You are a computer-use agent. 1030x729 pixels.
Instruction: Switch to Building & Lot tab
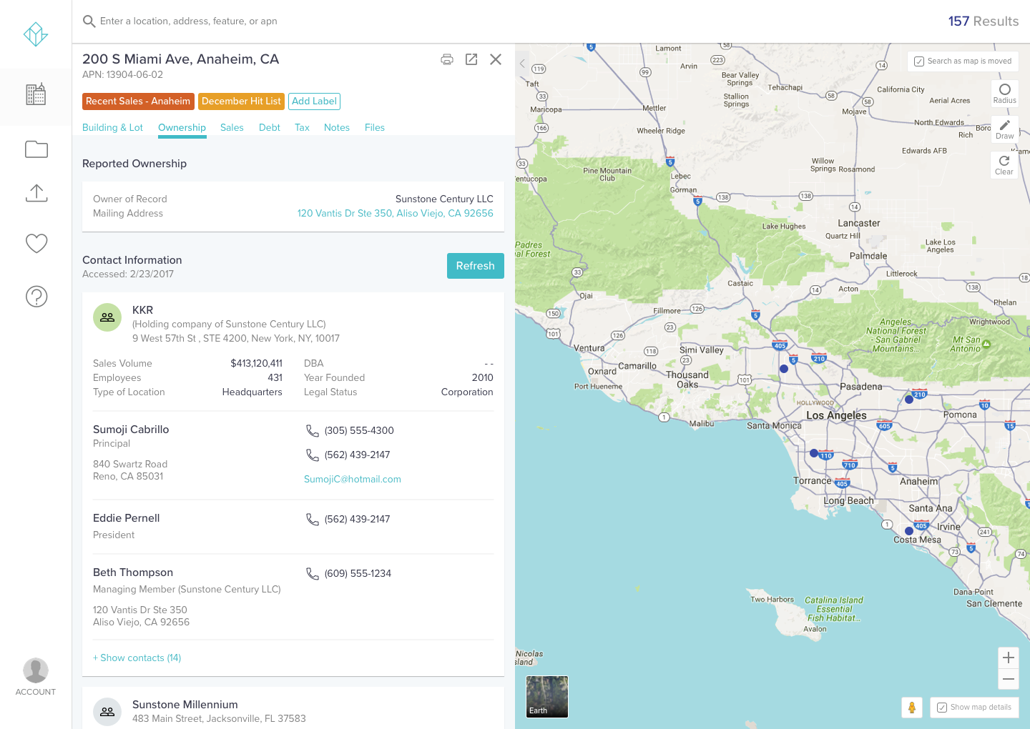tap(112, 127)
